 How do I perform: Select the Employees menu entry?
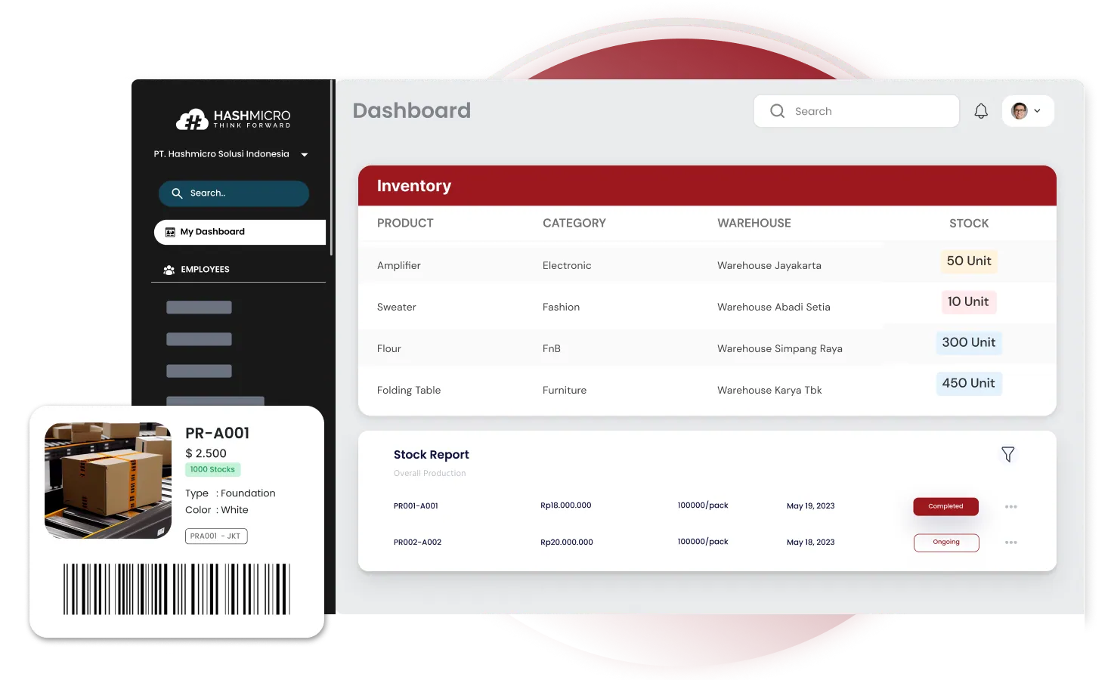tap(205, 269)
